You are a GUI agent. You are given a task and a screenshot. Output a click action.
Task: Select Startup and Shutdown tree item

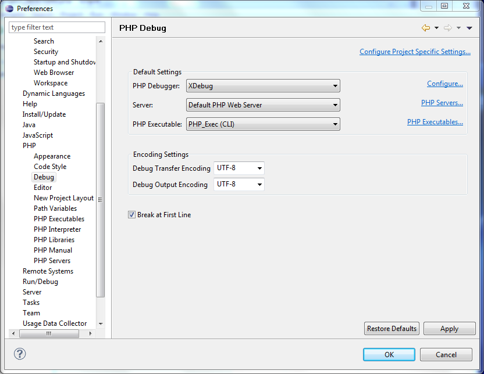(65, 62)
